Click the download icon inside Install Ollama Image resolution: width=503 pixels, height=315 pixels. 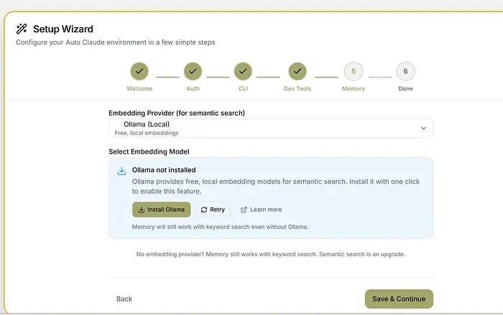point(142,210)
